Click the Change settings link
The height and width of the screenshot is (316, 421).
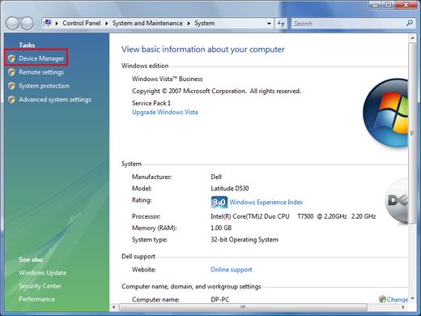coord(397,300)
